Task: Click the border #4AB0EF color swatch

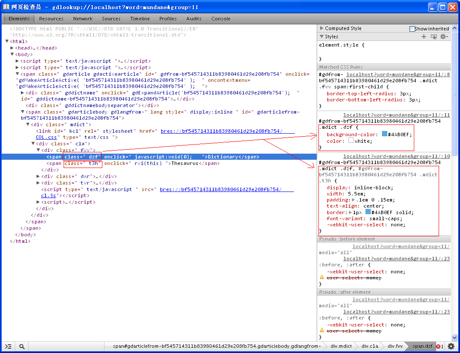Action: (x=368, y=212)
